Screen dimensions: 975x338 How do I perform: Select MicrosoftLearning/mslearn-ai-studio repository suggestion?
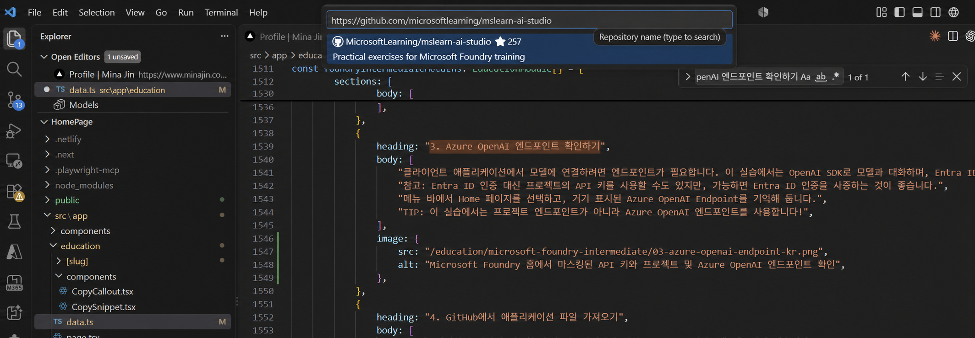point(529,49)
